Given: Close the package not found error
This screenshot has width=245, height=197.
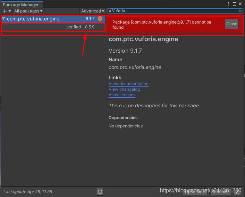Looking at the screenshot, I should [x=232, y=24].
